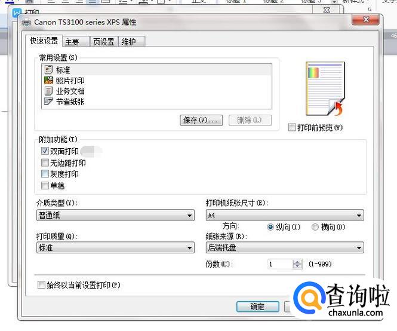Uncheck the 双面打印 checkbox
The height and width of the screenshot is (331, 397).
(45, 151)
